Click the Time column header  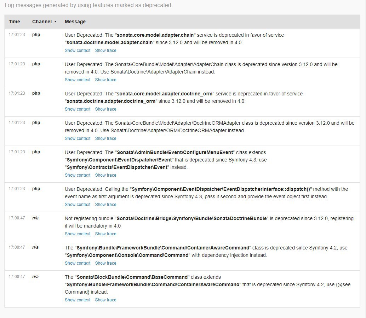pyautogui.click(x=15, y=22)
